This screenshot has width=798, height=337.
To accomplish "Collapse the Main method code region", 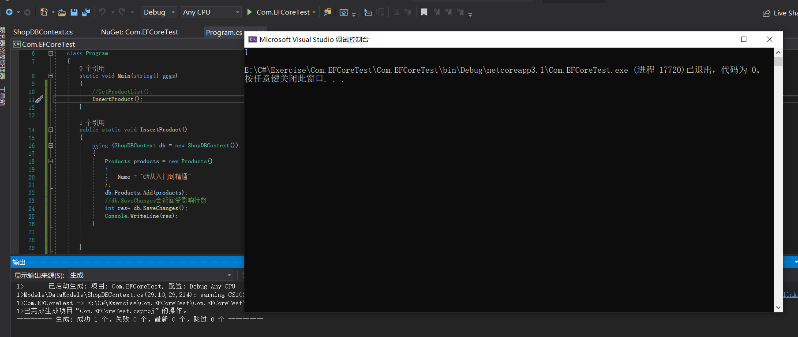I will [51, 76].
